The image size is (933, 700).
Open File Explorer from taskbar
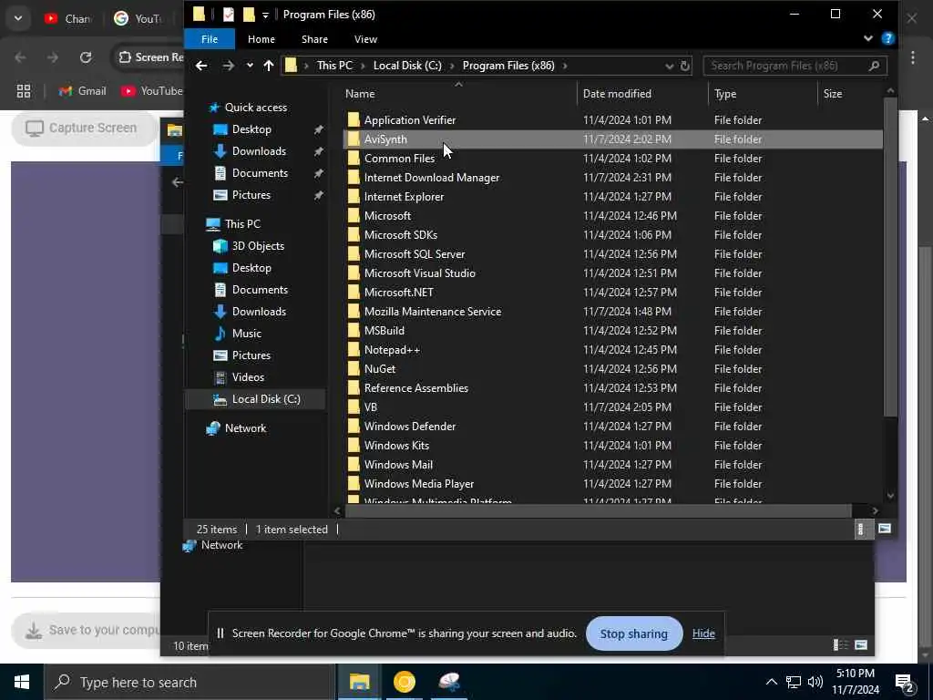point(359,682)
